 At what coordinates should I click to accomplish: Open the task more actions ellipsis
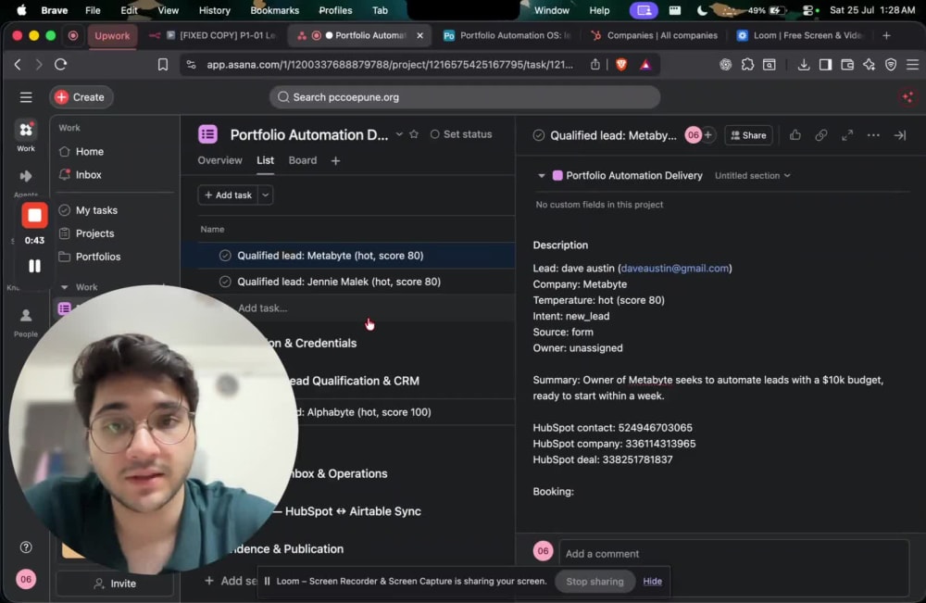pos(873,135)
